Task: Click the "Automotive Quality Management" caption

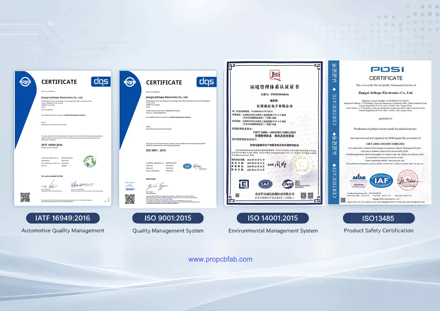Action: point(63,231)
